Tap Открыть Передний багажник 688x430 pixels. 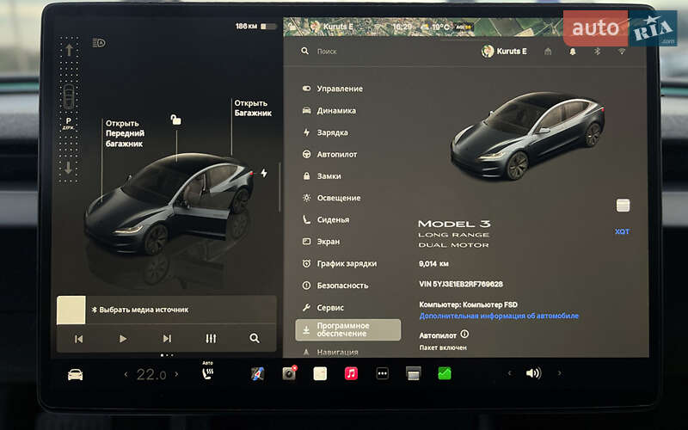click(x=125, y=133)
